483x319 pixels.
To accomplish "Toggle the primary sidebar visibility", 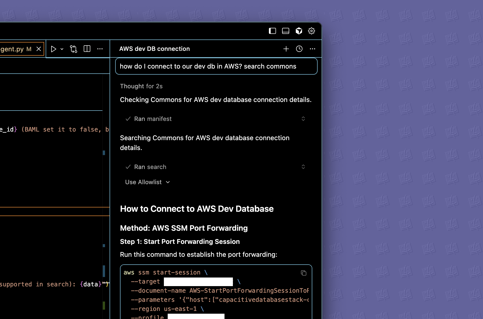I will coord(272,31).
